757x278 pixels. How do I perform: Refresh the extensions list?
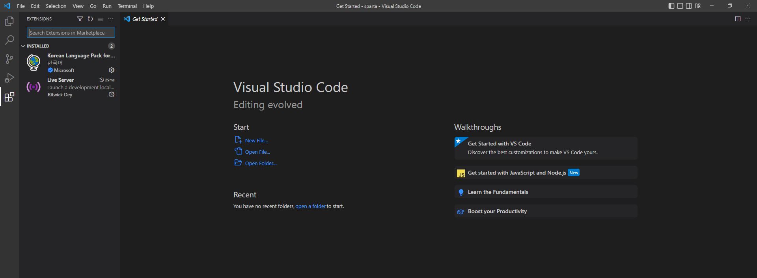[90, 19]
